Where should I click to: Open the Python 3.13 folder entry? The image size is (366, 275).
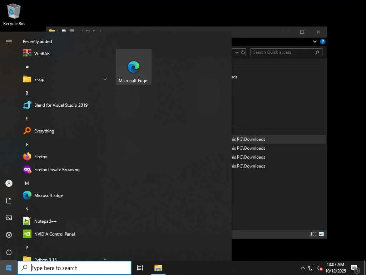(x=65, y=258)
